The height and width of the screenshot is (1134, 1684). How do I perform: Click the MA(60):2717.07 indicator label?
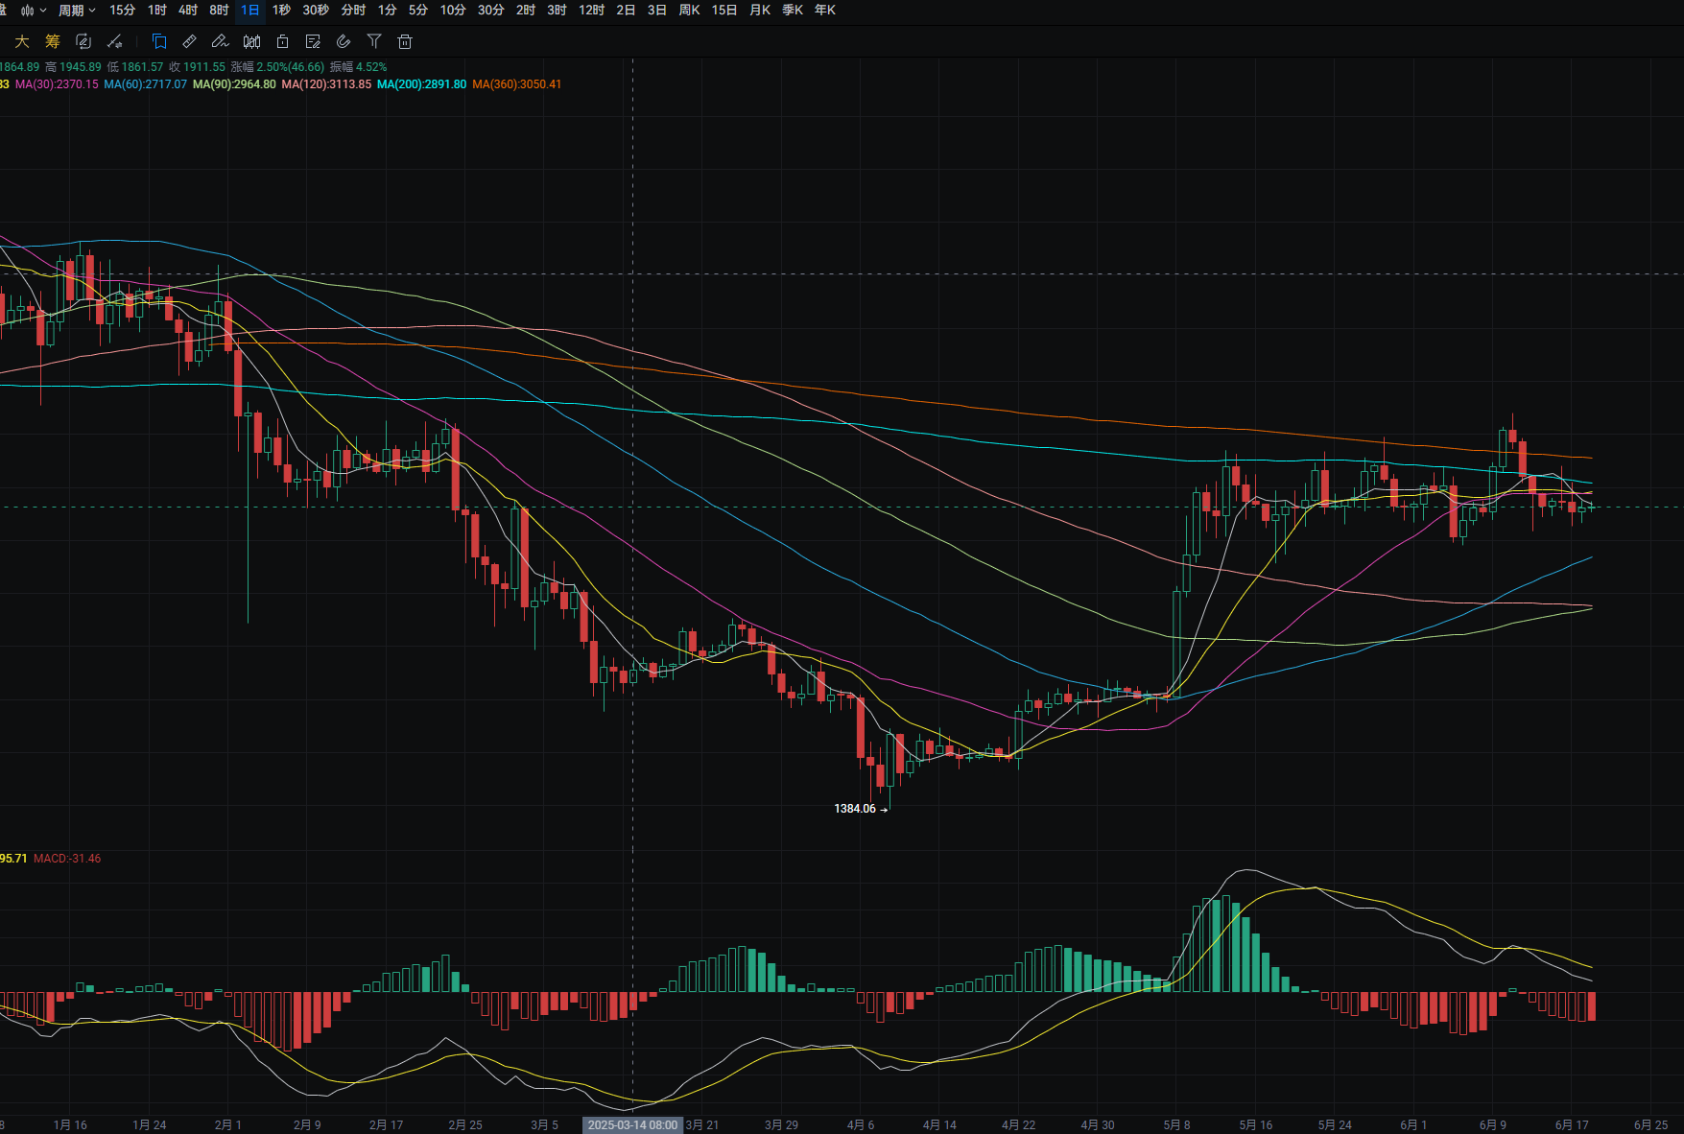pyautogui.click(x=145, y=84)
